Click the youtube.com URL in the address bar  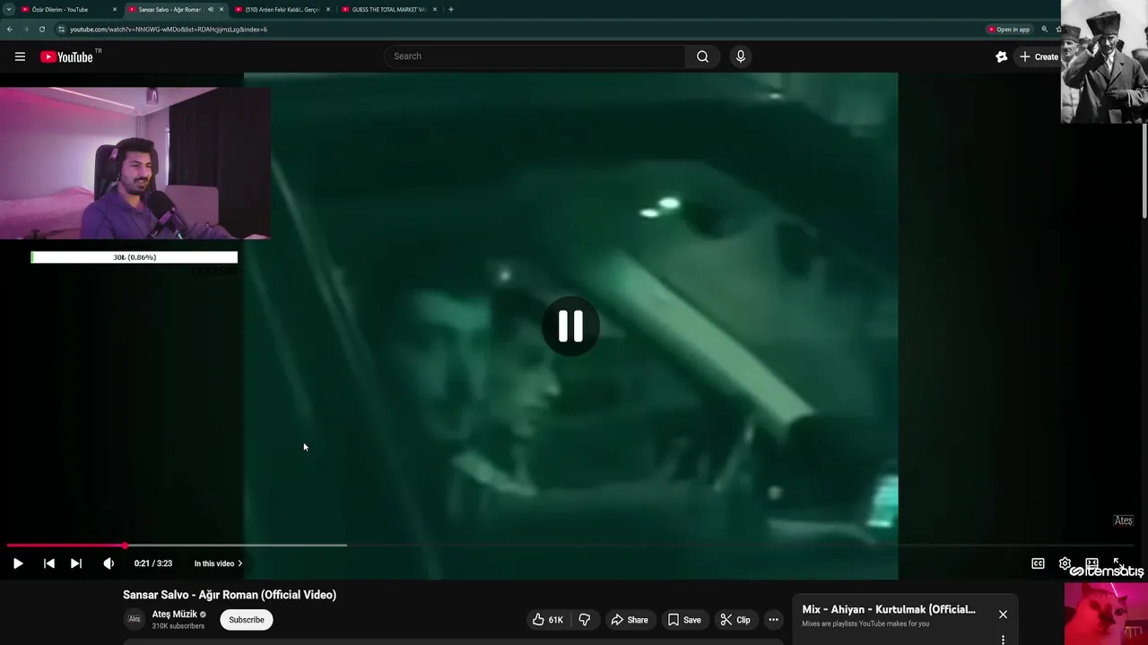169,29
